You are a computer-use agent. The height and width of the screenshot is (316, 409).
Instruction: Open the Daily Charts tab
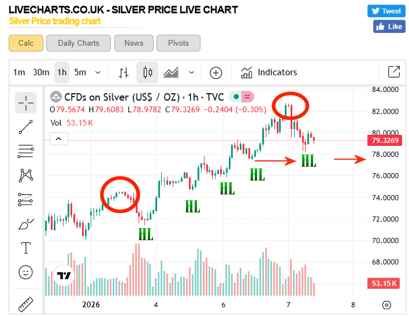coord(79,43)
